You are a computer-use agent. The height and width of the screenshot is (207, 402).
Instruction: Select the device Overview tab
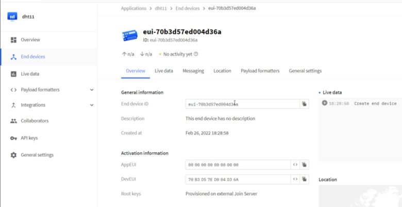click(136, 71)
